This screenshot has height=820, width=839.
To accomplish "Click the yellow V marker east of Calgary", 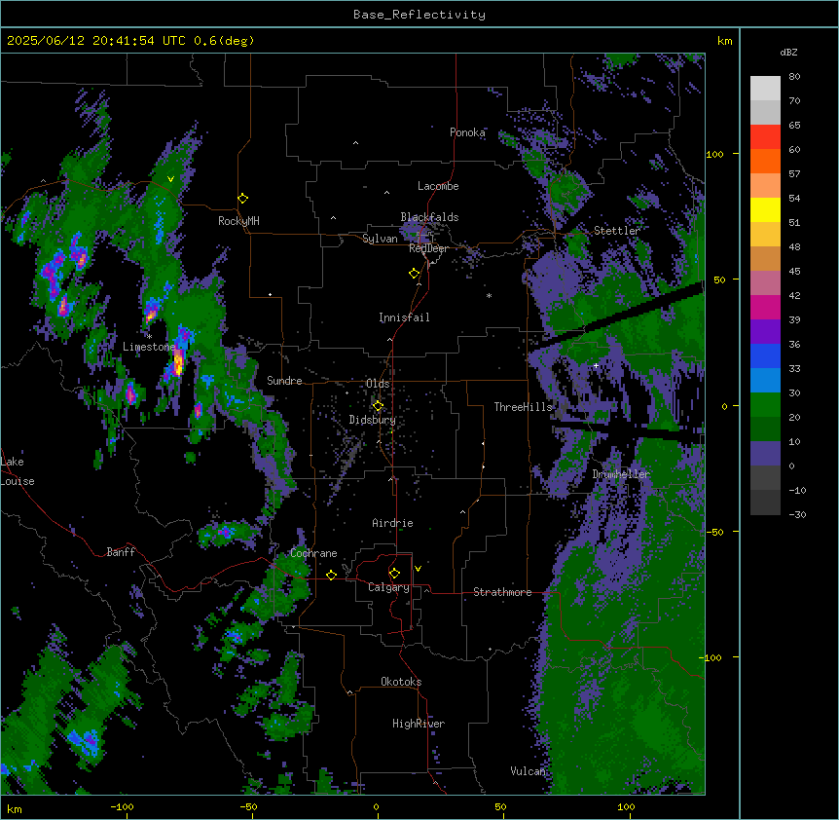I will (x=418, y=569).
